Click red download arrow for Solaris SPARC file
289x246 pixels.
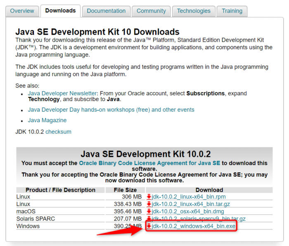[149, 219]
